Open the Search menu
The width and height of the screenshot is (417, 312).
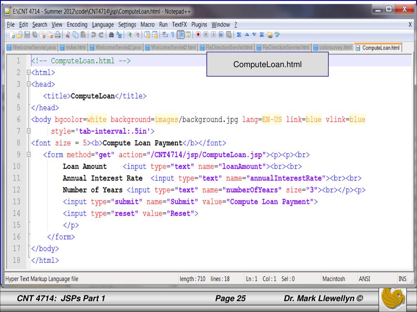click(40, 25)
